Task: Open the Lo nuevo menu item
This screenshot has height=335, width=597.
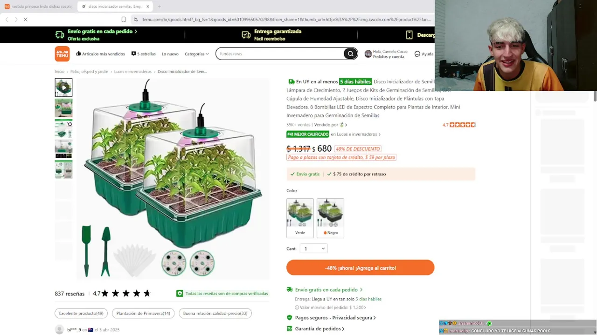Action: (x=170, y=54)
